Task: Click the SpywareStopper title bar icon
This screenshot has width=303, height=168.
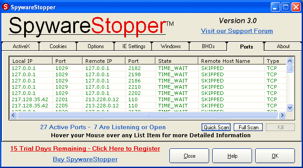Action: (6, 7)
